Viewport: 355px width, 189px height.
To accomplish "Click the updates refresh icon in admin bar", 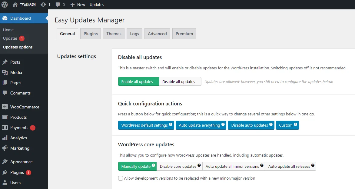I will [x=43, y=5].
